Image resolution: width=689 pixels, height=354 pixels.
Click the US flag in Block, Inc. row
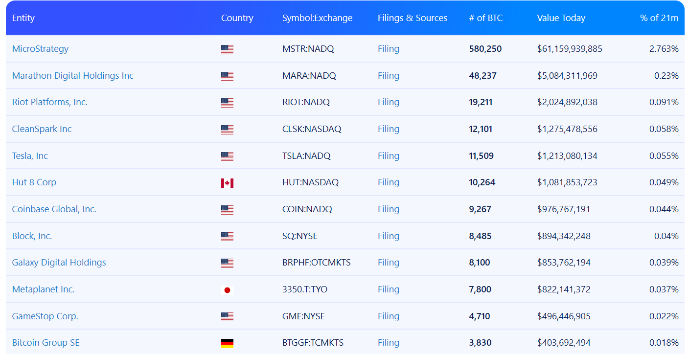(x=227, y=237)
